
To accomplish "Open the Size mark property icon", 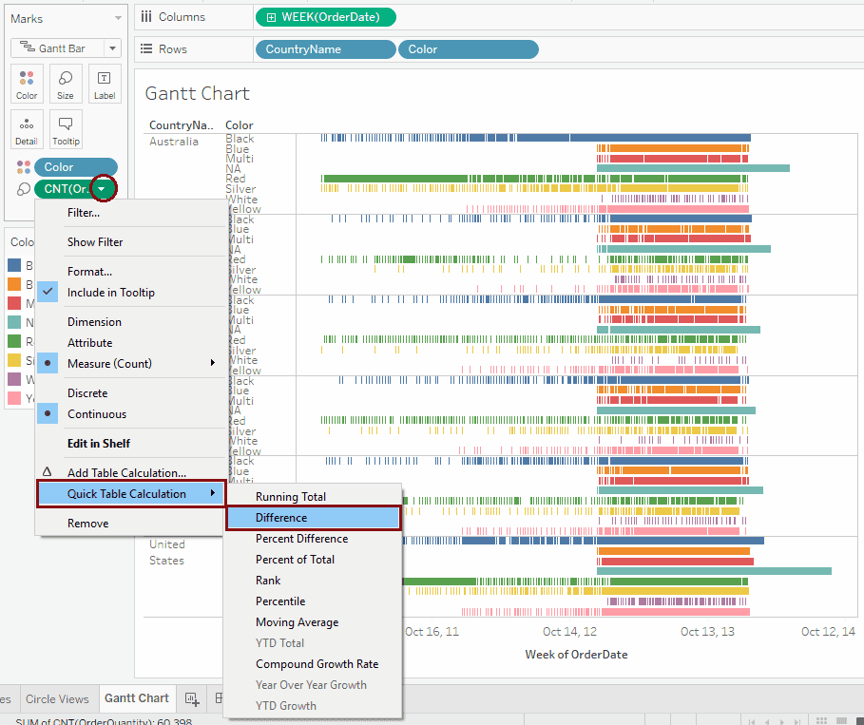I will click(65, 84).
